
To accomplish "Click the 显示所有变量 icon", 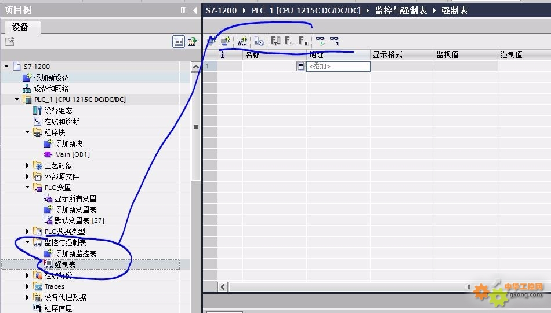I will pyautogui.click(x=48, y=198).
